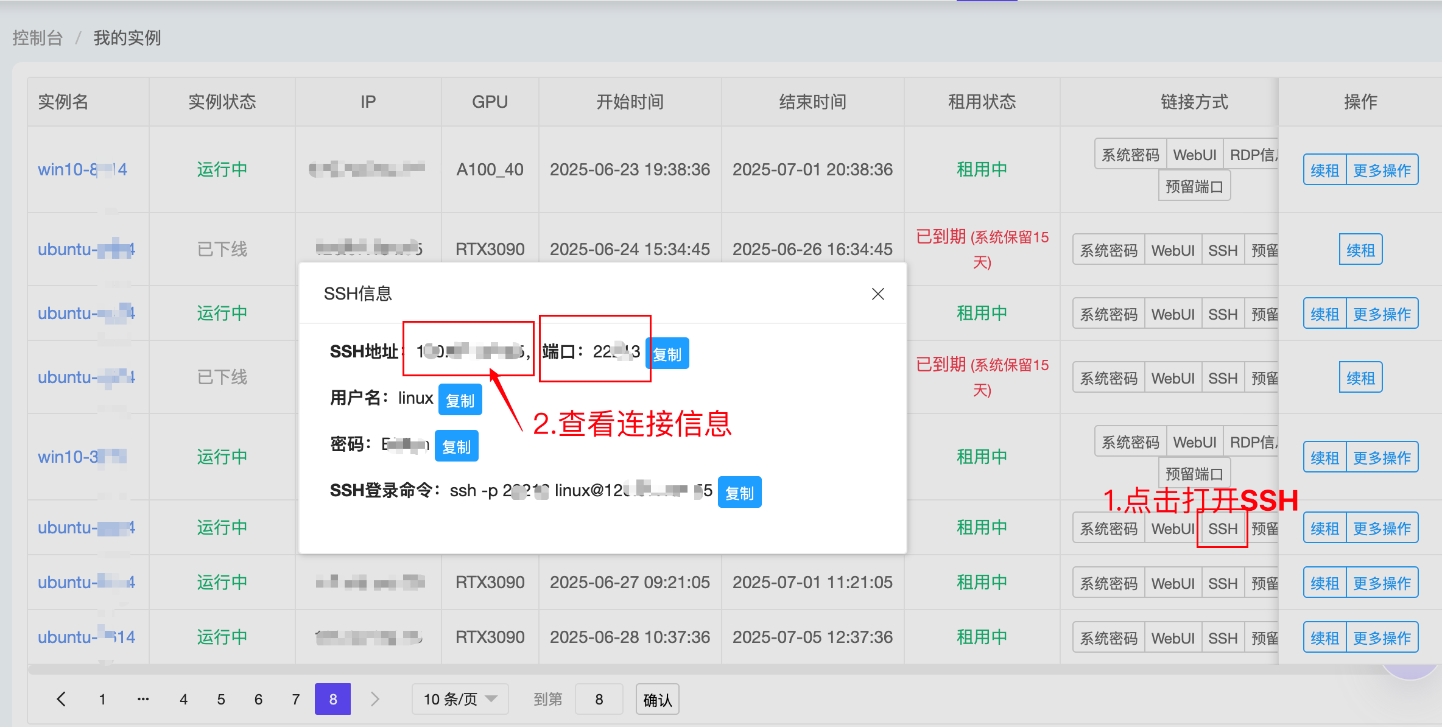Open the win10 A100_40 instance name link
The height and width of the screenshot is (727, 1442).
[x=82, y=169]
